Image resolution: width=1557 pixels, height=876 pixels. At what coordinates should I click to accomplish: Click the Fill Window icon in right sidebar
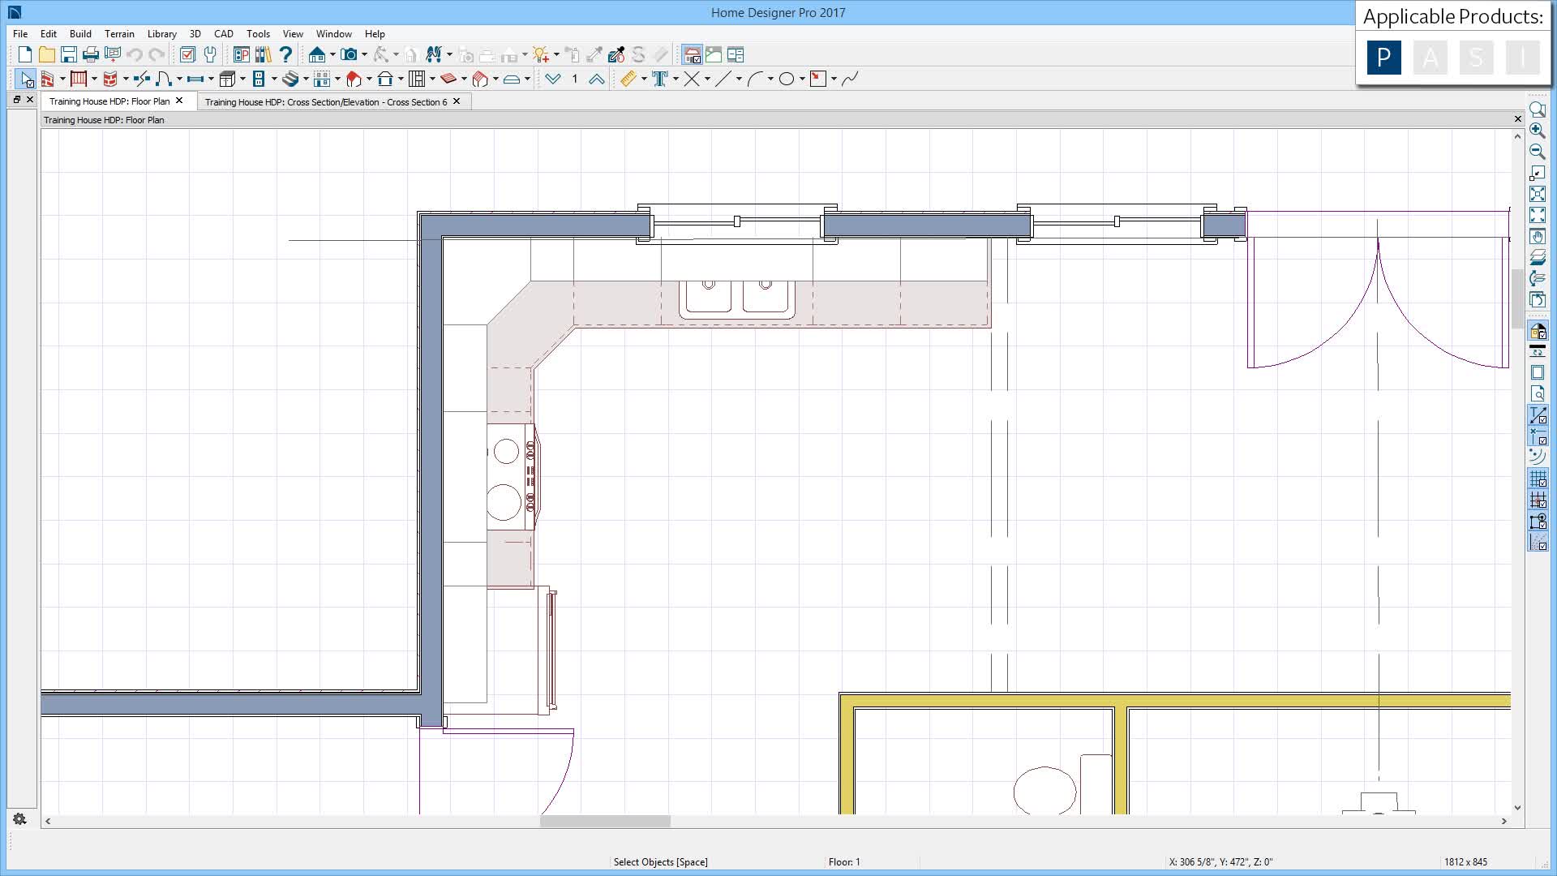tap(1538, 195)
